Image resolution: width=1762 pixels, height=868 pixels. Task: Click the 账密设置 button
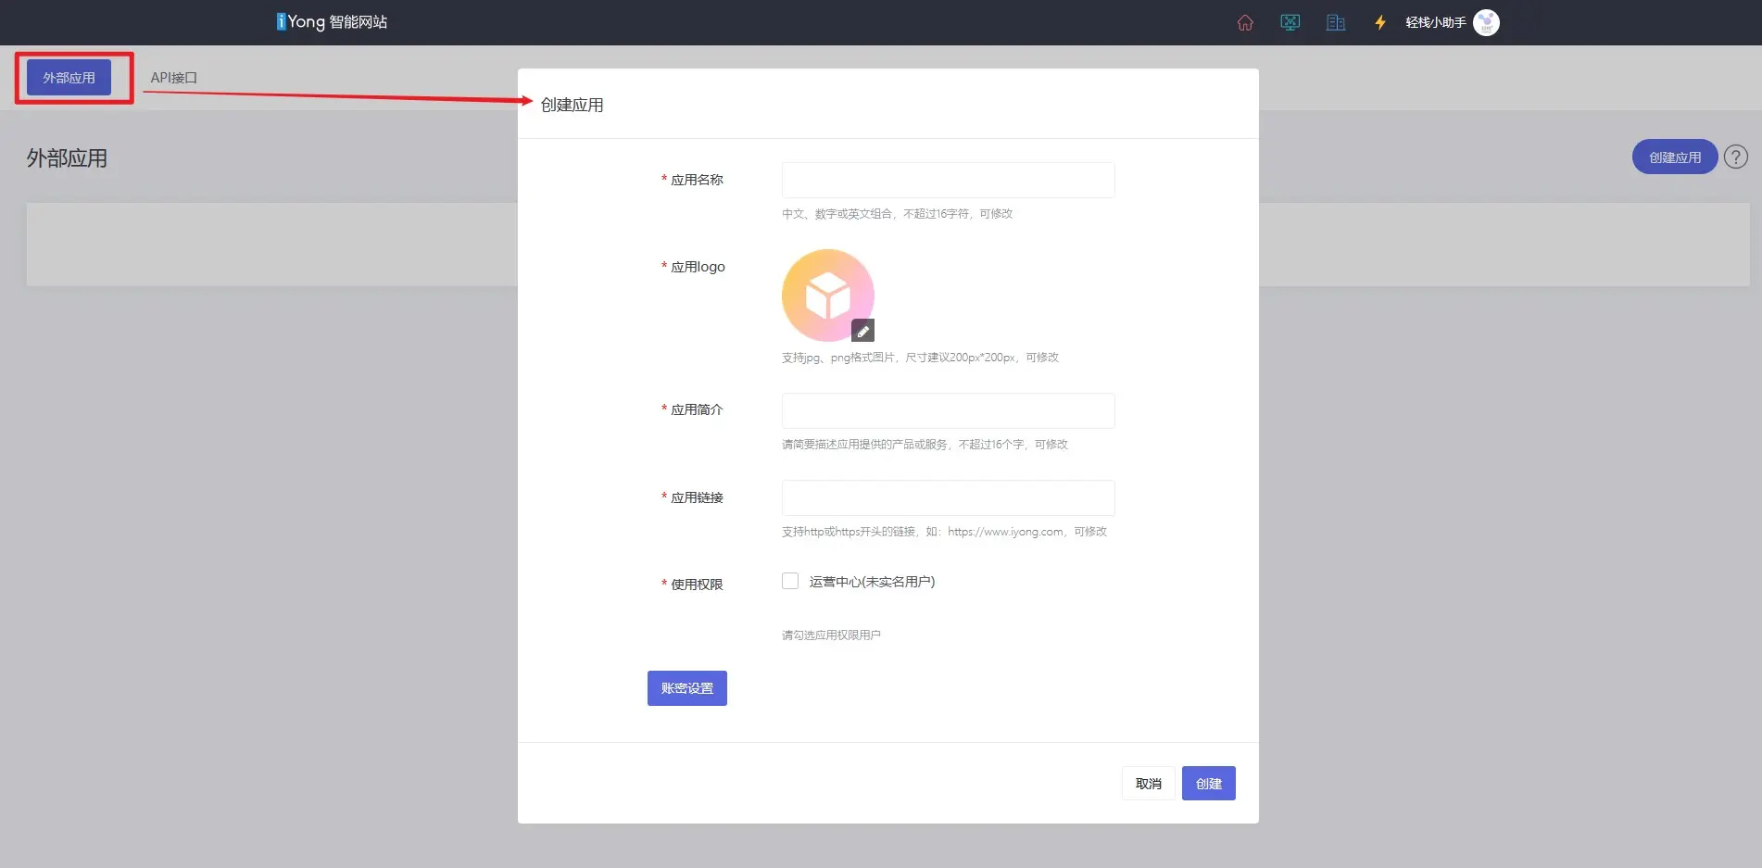(x=686, y=688)
